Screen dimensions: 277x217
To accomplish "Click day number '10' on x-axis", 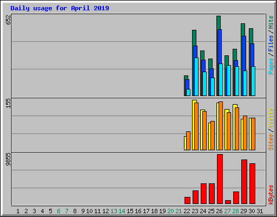I will pyautogui.click(x=89, y=211).
